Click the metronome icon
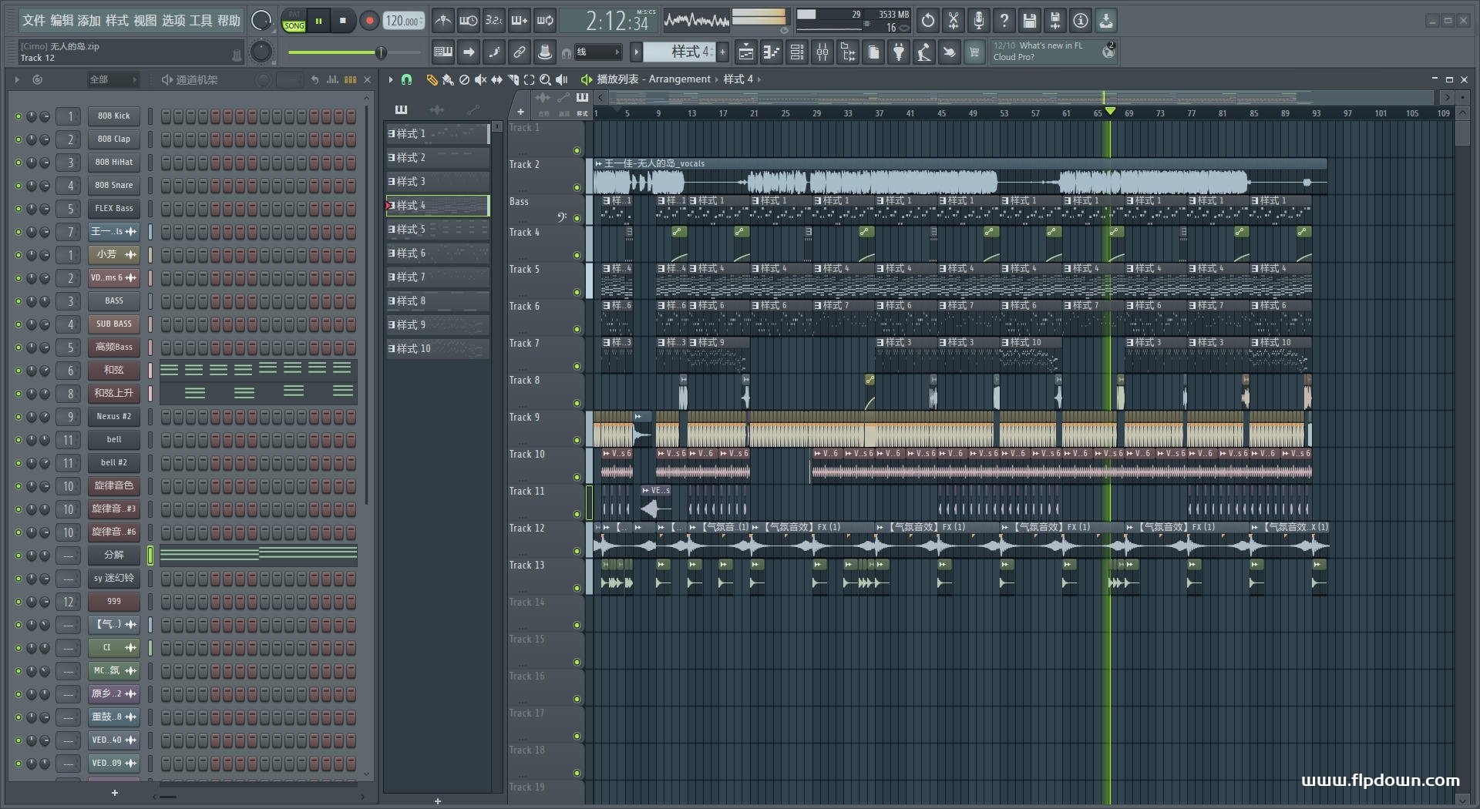The height and width of the screenshot is (809, 1480). click(x=442, y=21)
